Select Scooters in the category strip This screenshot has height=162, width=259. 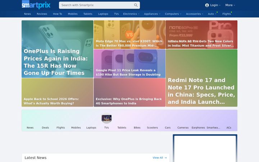tap(152, 127)
